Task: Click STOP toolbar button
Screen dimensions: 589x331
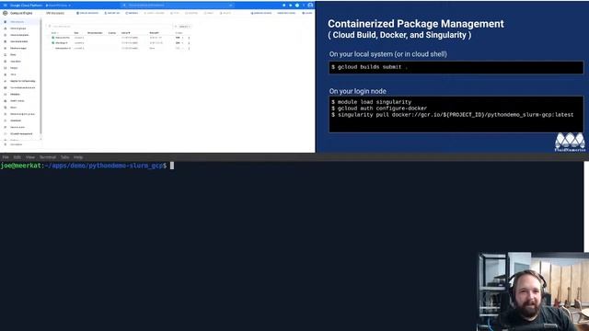Action: click(175, 13)
